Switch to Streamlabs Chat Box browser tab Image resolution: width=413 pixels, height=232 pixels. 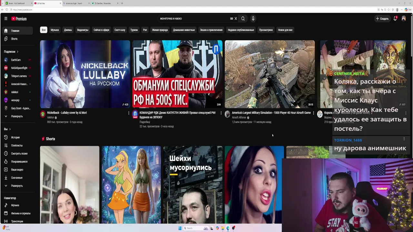105,3
